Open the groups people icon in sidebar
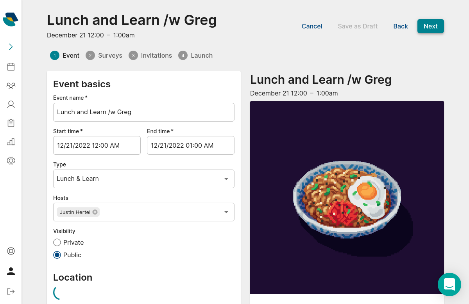This screenshot has width=469, height=304. (11, 86)
